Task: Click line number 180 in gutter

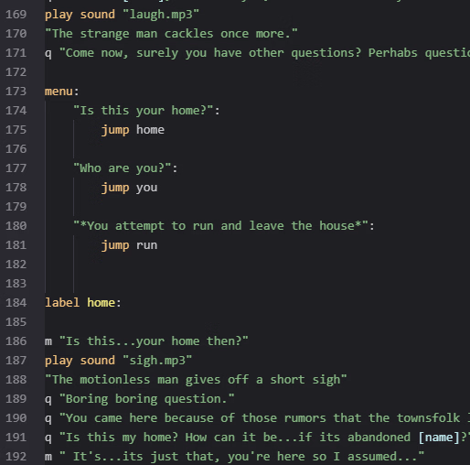Action: tap(16, 226)
